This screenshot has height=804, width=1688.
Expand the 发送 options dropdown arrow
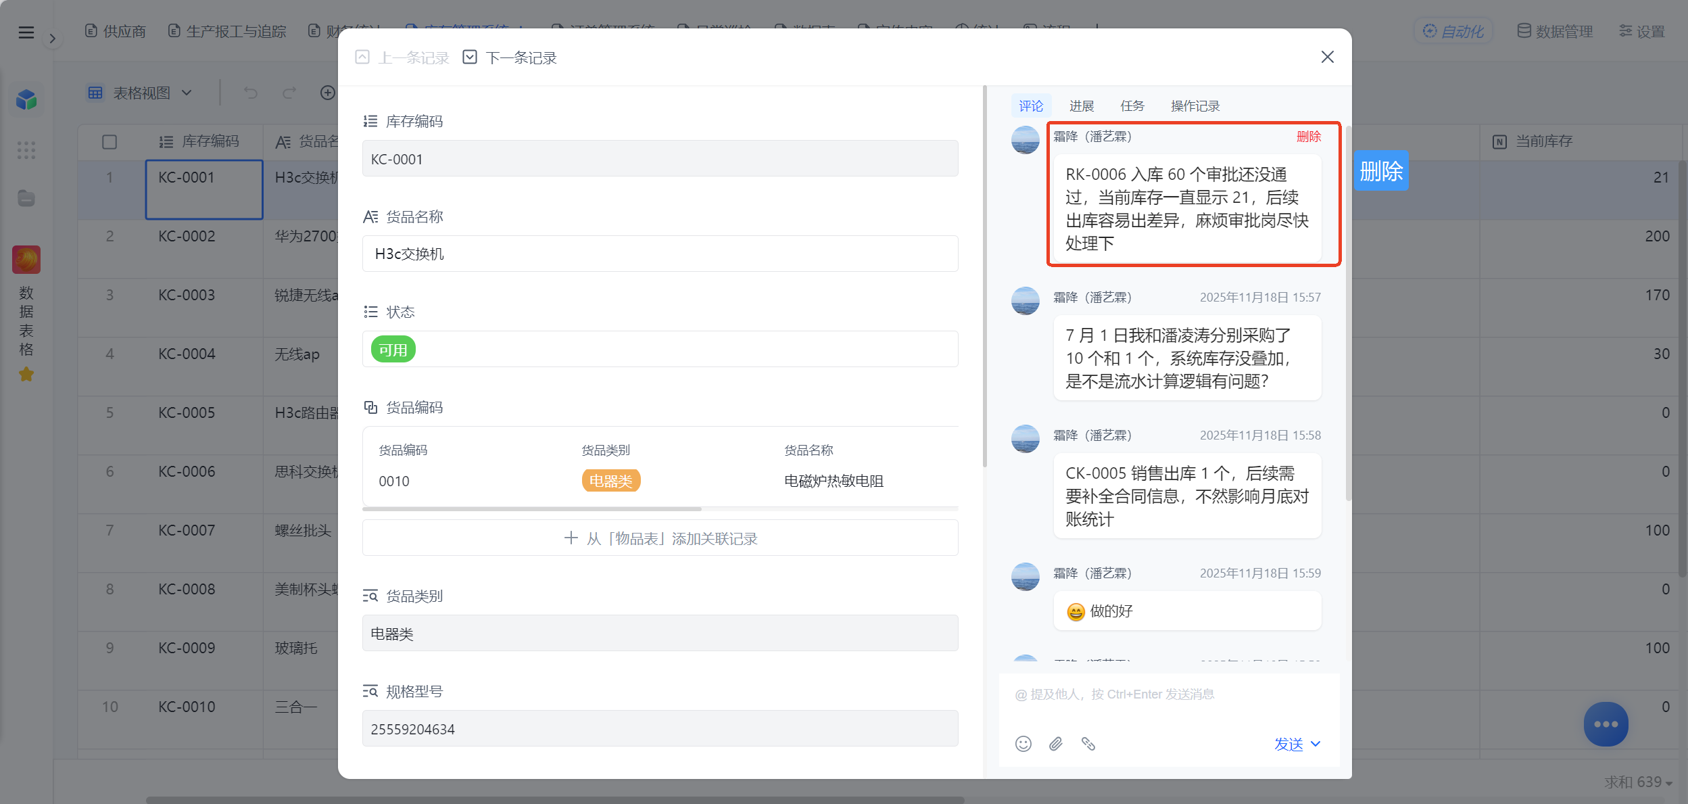(1316, 744)
